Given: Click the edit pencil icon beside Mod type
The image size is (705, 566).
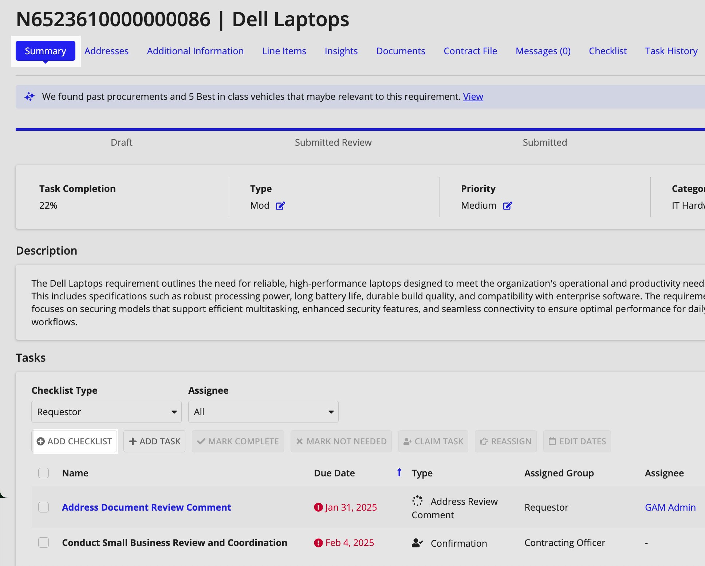Looking at the screenshot, I should click(x=280, y=206).
